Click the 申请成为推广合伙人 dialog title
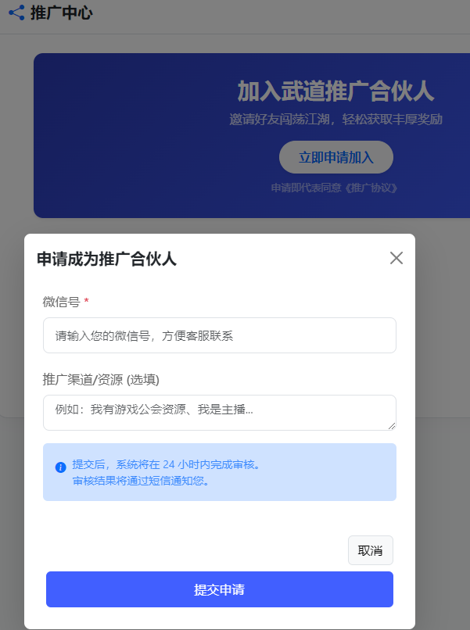The image size is (470, 630). point(106,259)
